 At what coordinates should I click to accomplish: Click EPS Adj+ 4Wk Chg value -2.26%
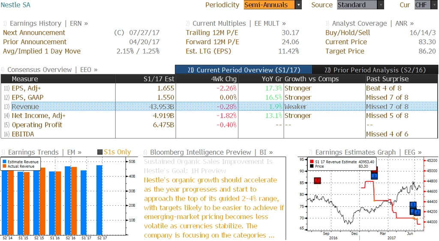coord(226,88)
